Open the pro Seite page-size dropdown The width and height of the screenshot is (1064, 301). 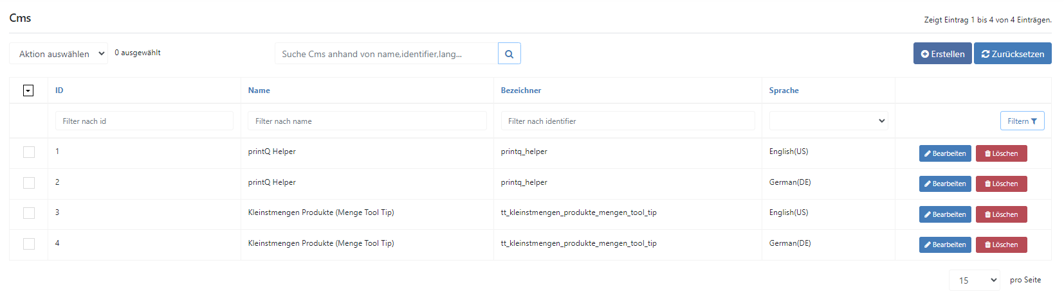[x=975, y=280]
